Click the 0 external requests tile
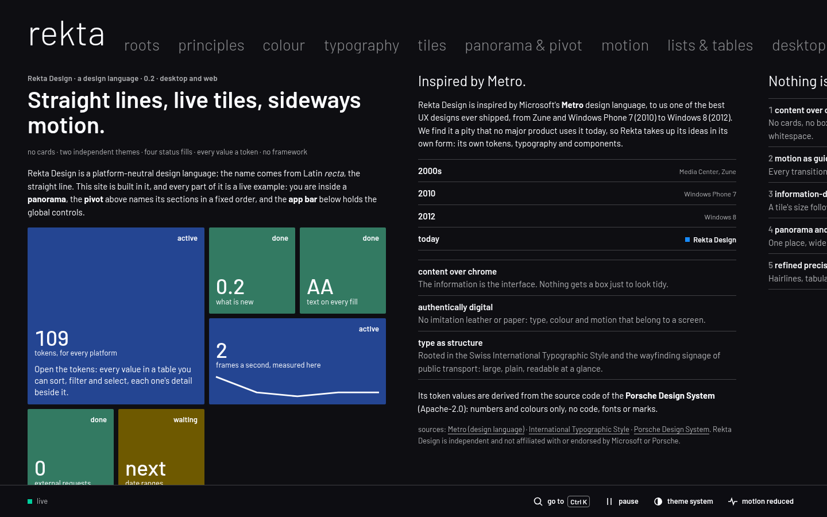 (71, 447)
